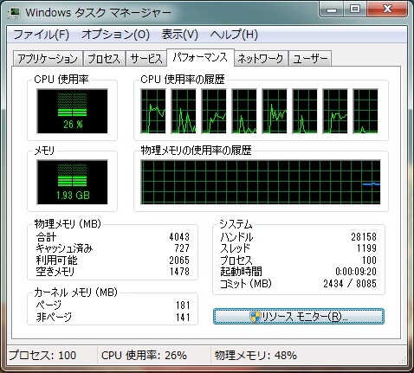Viewport: 414px width, 373px height.
Task: Switch to the ユーザー tab
Action: pos(310,59)
